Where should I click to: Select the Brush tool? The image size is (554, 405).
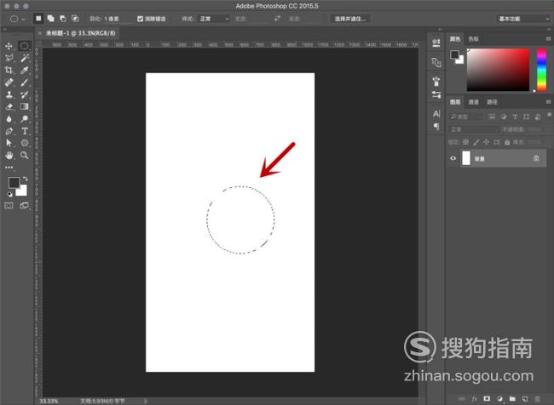point(25,83)
